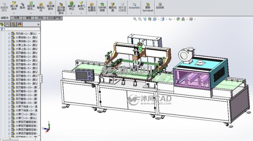
Task: Select the 配合 (Mate) tool
Action: pos(23,6)
